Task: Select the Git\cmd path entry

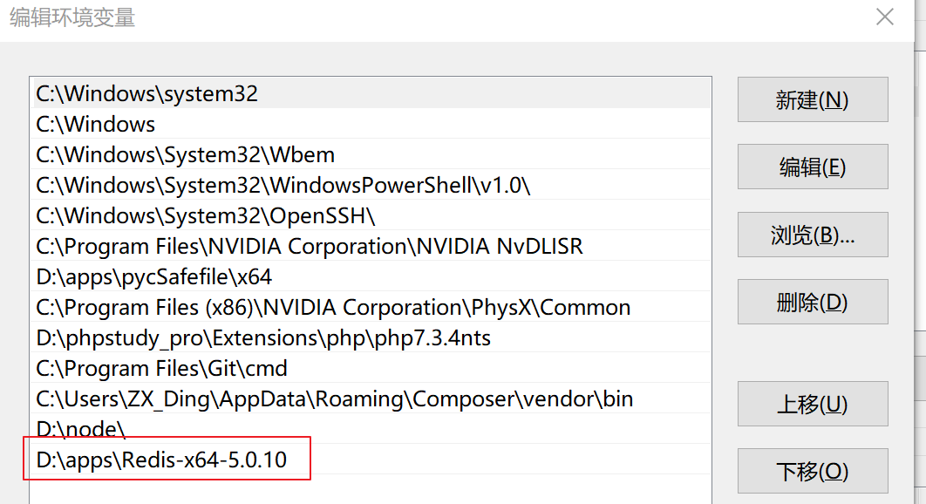Action: pyautogui.click(x=162, y=369)
